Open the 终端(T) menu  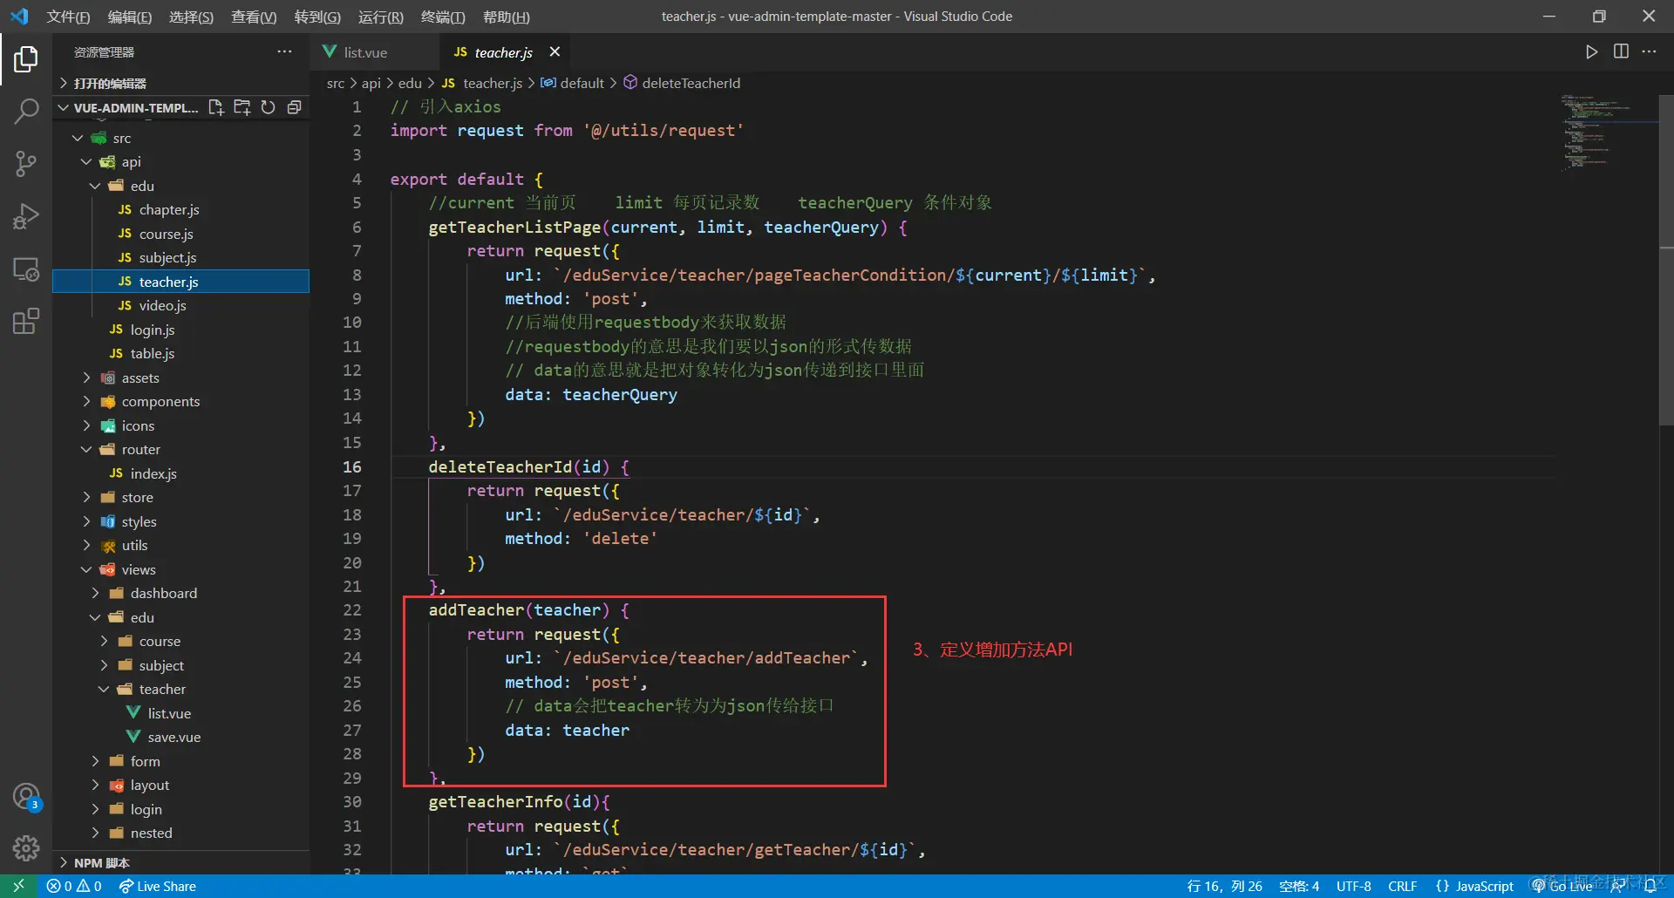click(443, 17)
